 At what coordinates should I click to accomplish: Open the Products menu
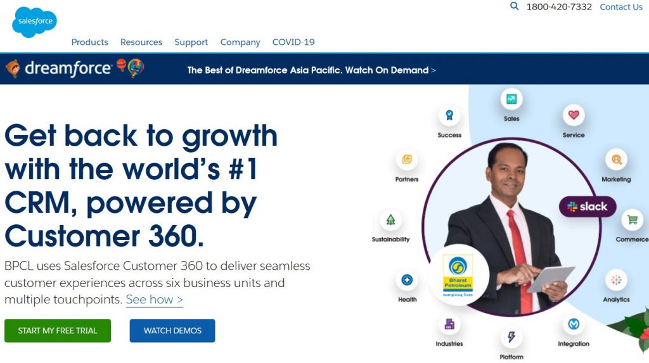pos(89,42)
